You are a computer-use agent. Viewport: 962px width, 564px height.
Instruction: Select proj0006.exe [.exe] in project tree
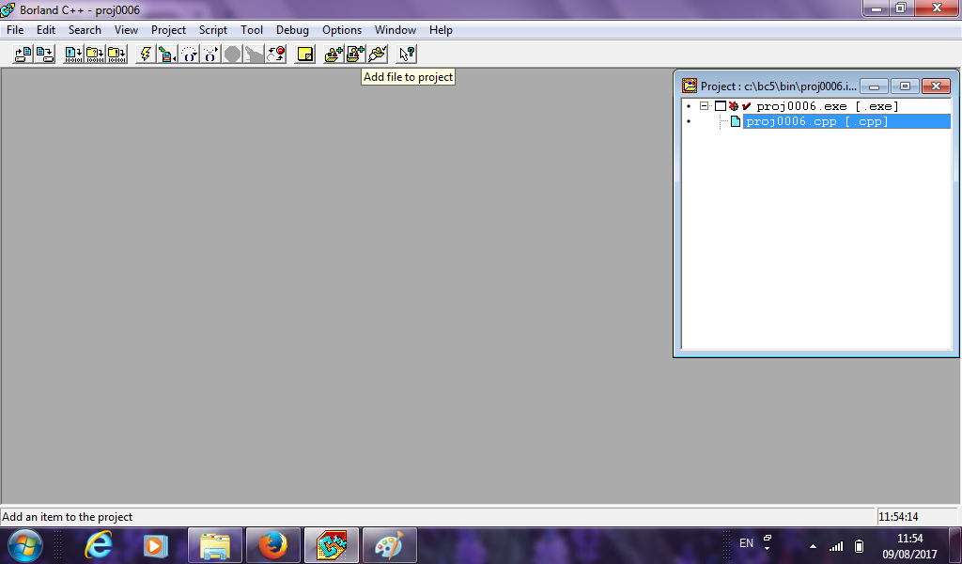tap(827, 106)
